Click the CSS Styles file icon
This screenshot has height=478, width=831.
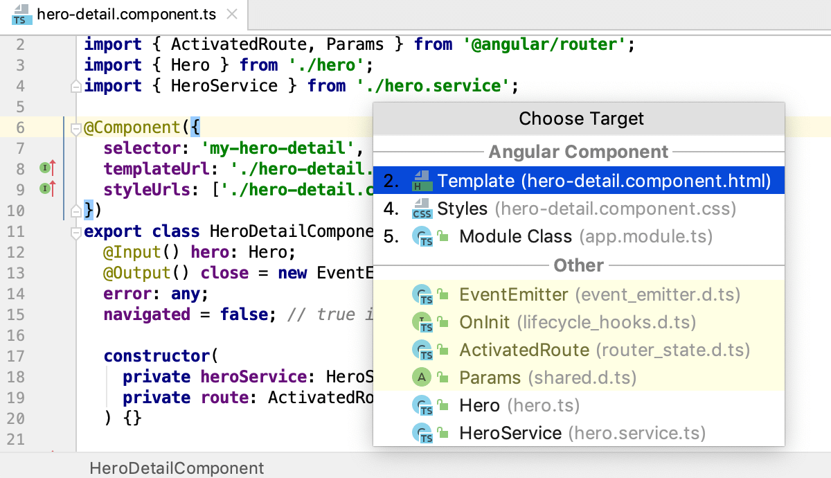[x=422, y=209]
